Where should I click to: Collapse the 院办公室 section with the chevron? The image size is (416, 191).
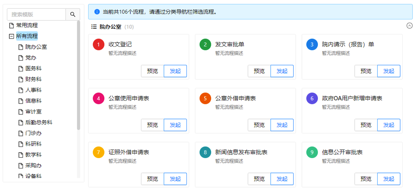click(x=409, y=26)
